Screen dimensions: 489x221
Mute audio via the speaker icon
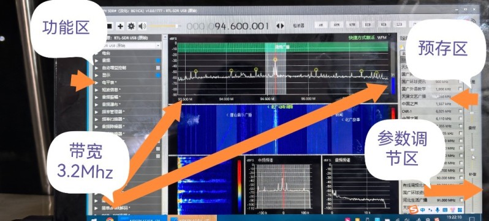(x=142, y=26)
